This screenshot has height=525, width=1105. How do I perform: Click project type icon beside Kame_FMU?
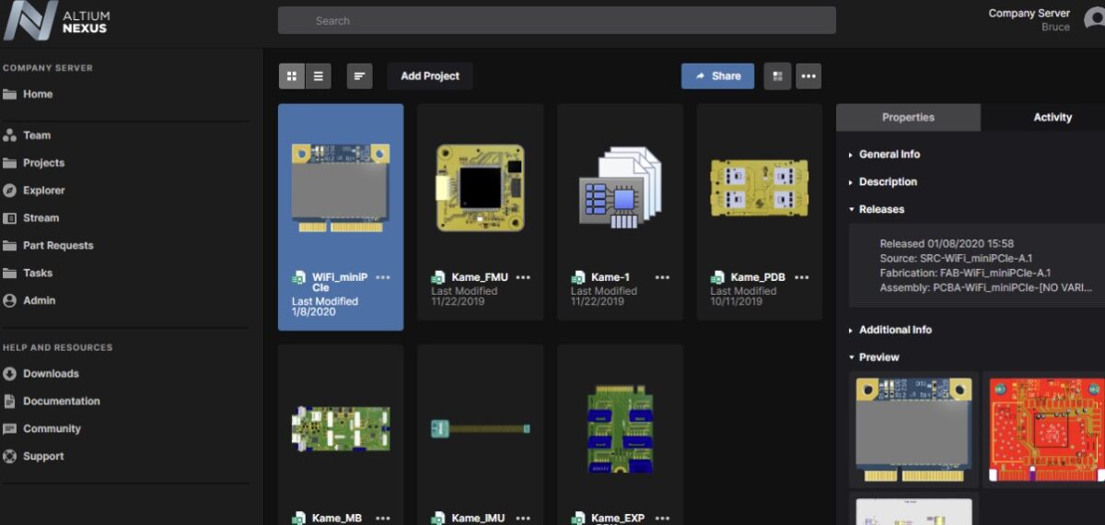click(x=438, y=277)
